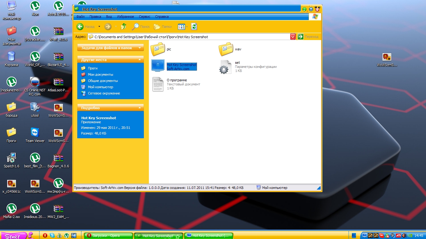The width and height of the screenshot is (426, 239).
Task: Click the Корзина recycle bin desktop icon
Action: [11, 57]
